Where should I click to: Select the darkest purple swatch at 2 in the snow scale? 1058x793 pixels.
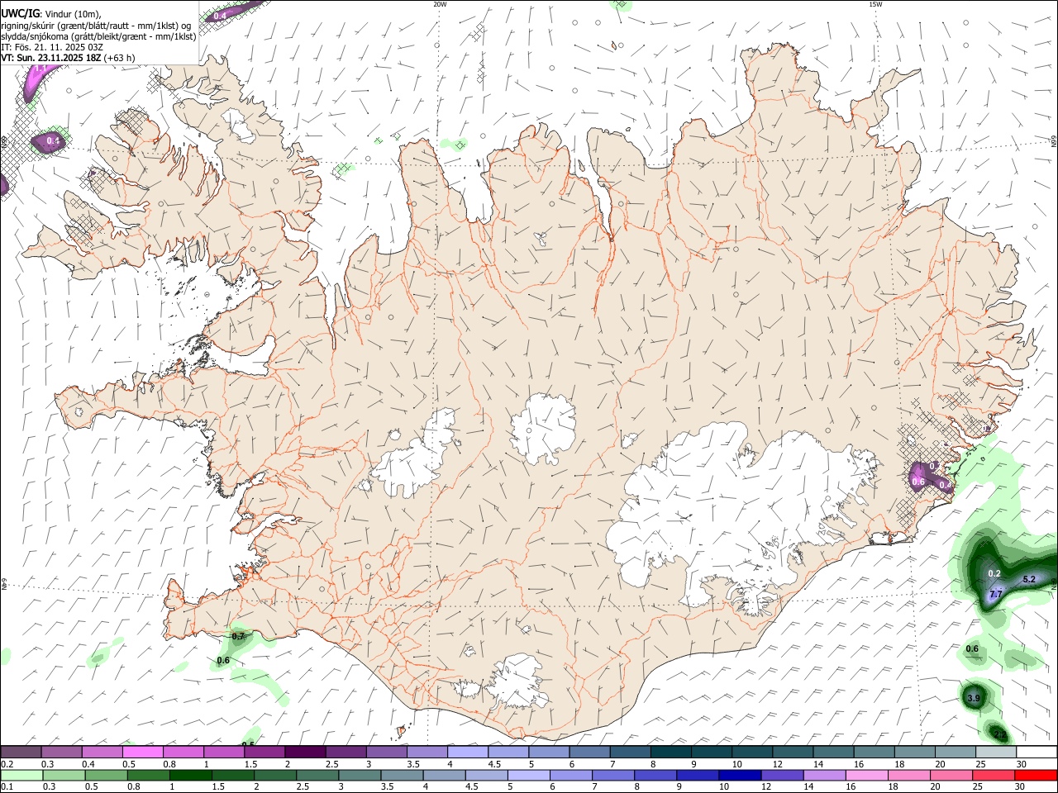[304, 752]
